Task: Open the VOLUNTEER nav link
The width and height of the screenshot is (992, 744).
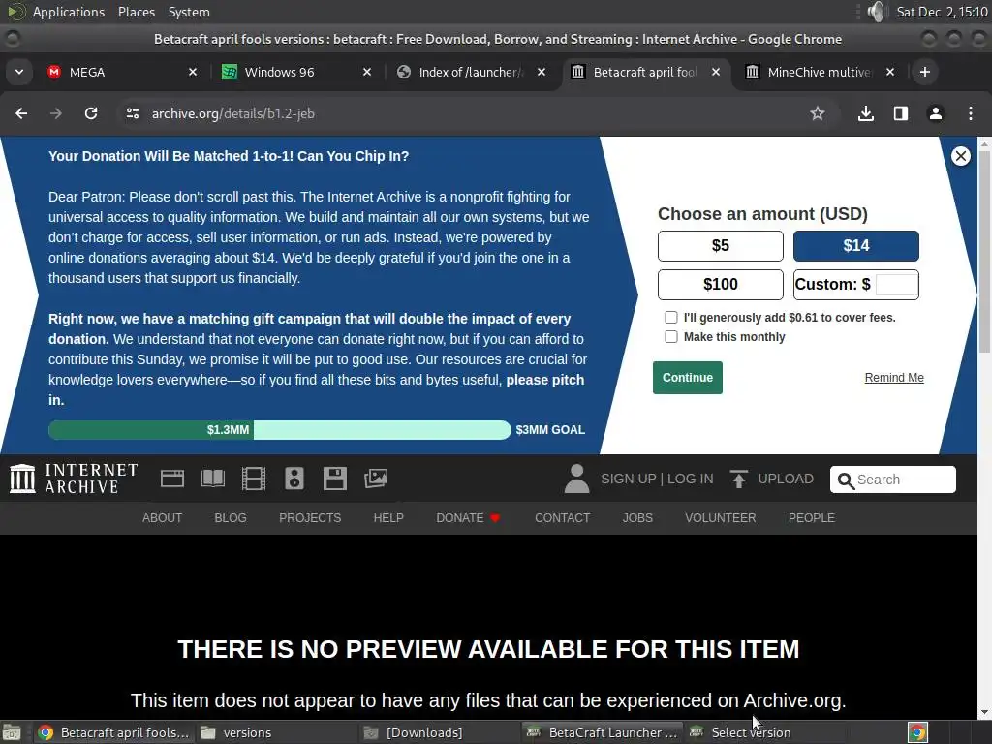Action: pos(720,518)
